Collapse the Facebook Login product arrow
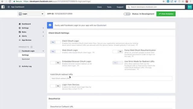 click(43, 51)
